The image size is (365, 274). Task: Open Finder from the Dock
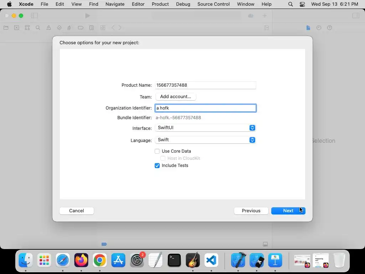tap(26, 260)
